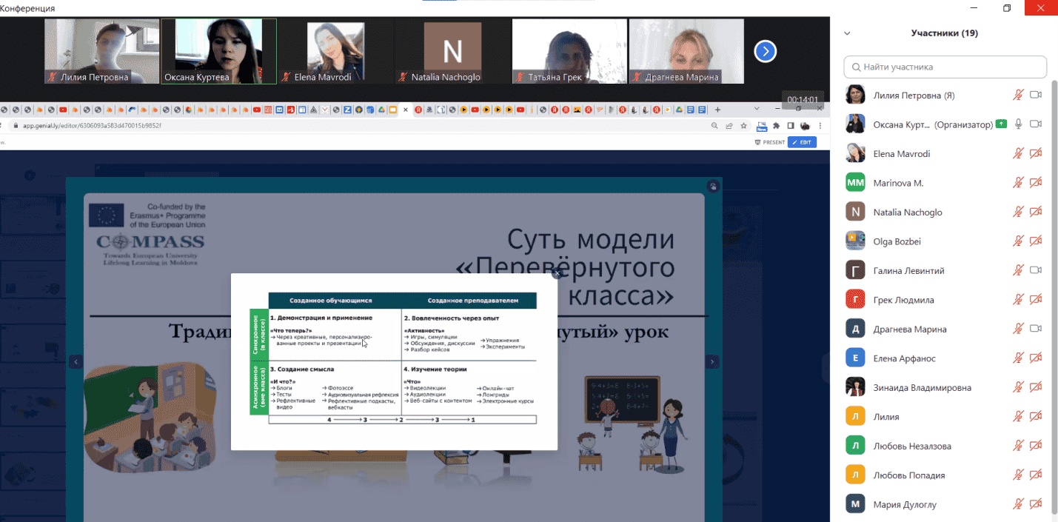Click camera icon for Драгнева Марина
The image size is (1058, 522).
coord(1036,329)
